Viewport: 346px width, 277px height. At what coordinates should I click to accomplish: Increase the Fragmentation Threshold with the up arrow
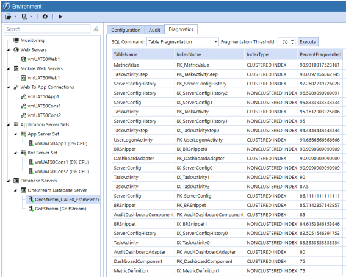pyautogui.click(x=292, y=40)
